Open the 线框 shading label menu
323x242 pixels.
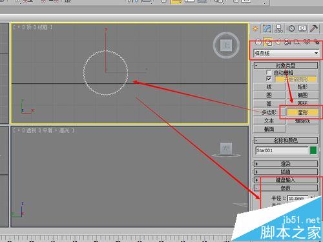tap(43, 27)
